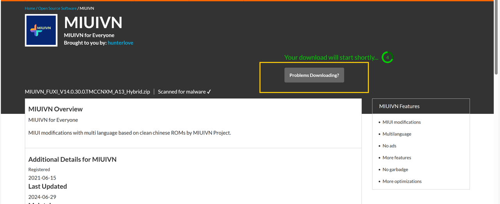Select More features list item
500x204 pixels.
397,158
